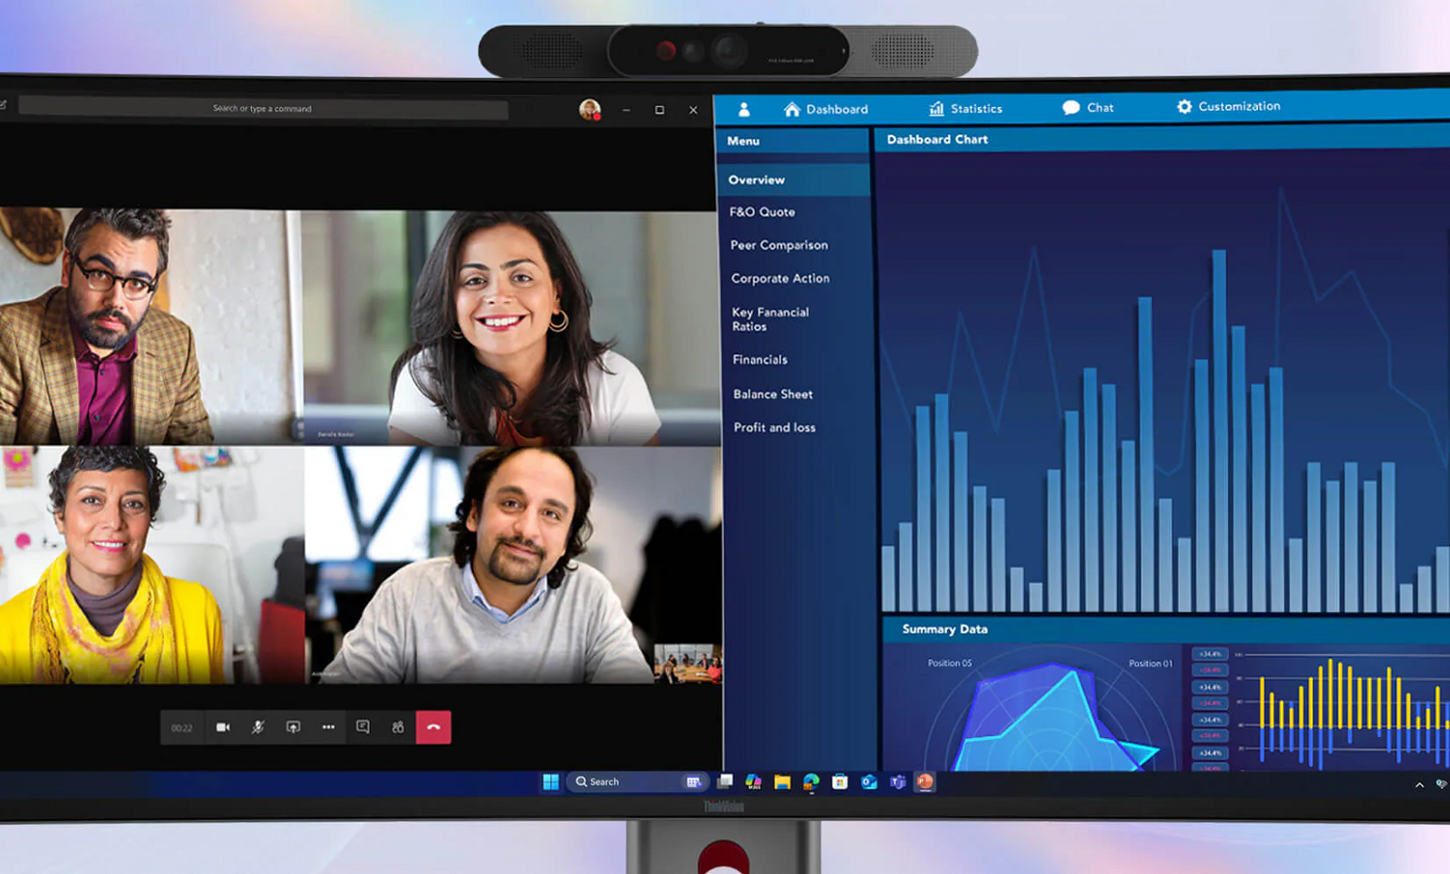This screenshot has height=874, width=1450.
Task: Show the meeting conversation chat icon
Action: (x=362, y=727)
